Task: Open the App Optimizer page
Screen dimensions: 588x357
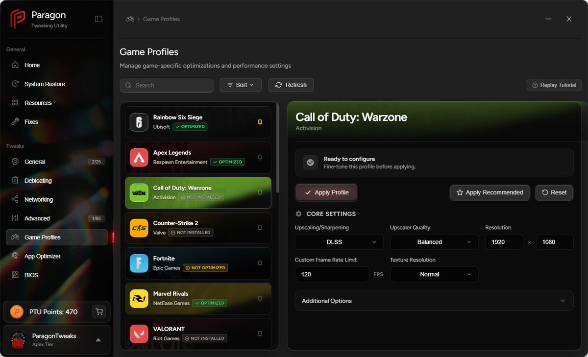Action: point(57,256)
